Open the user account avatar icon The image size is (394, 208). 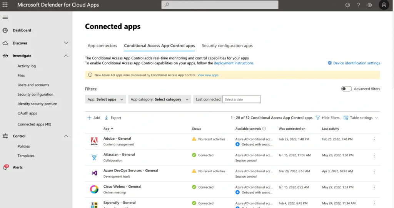pyautogui.click(x=384, y=5)
